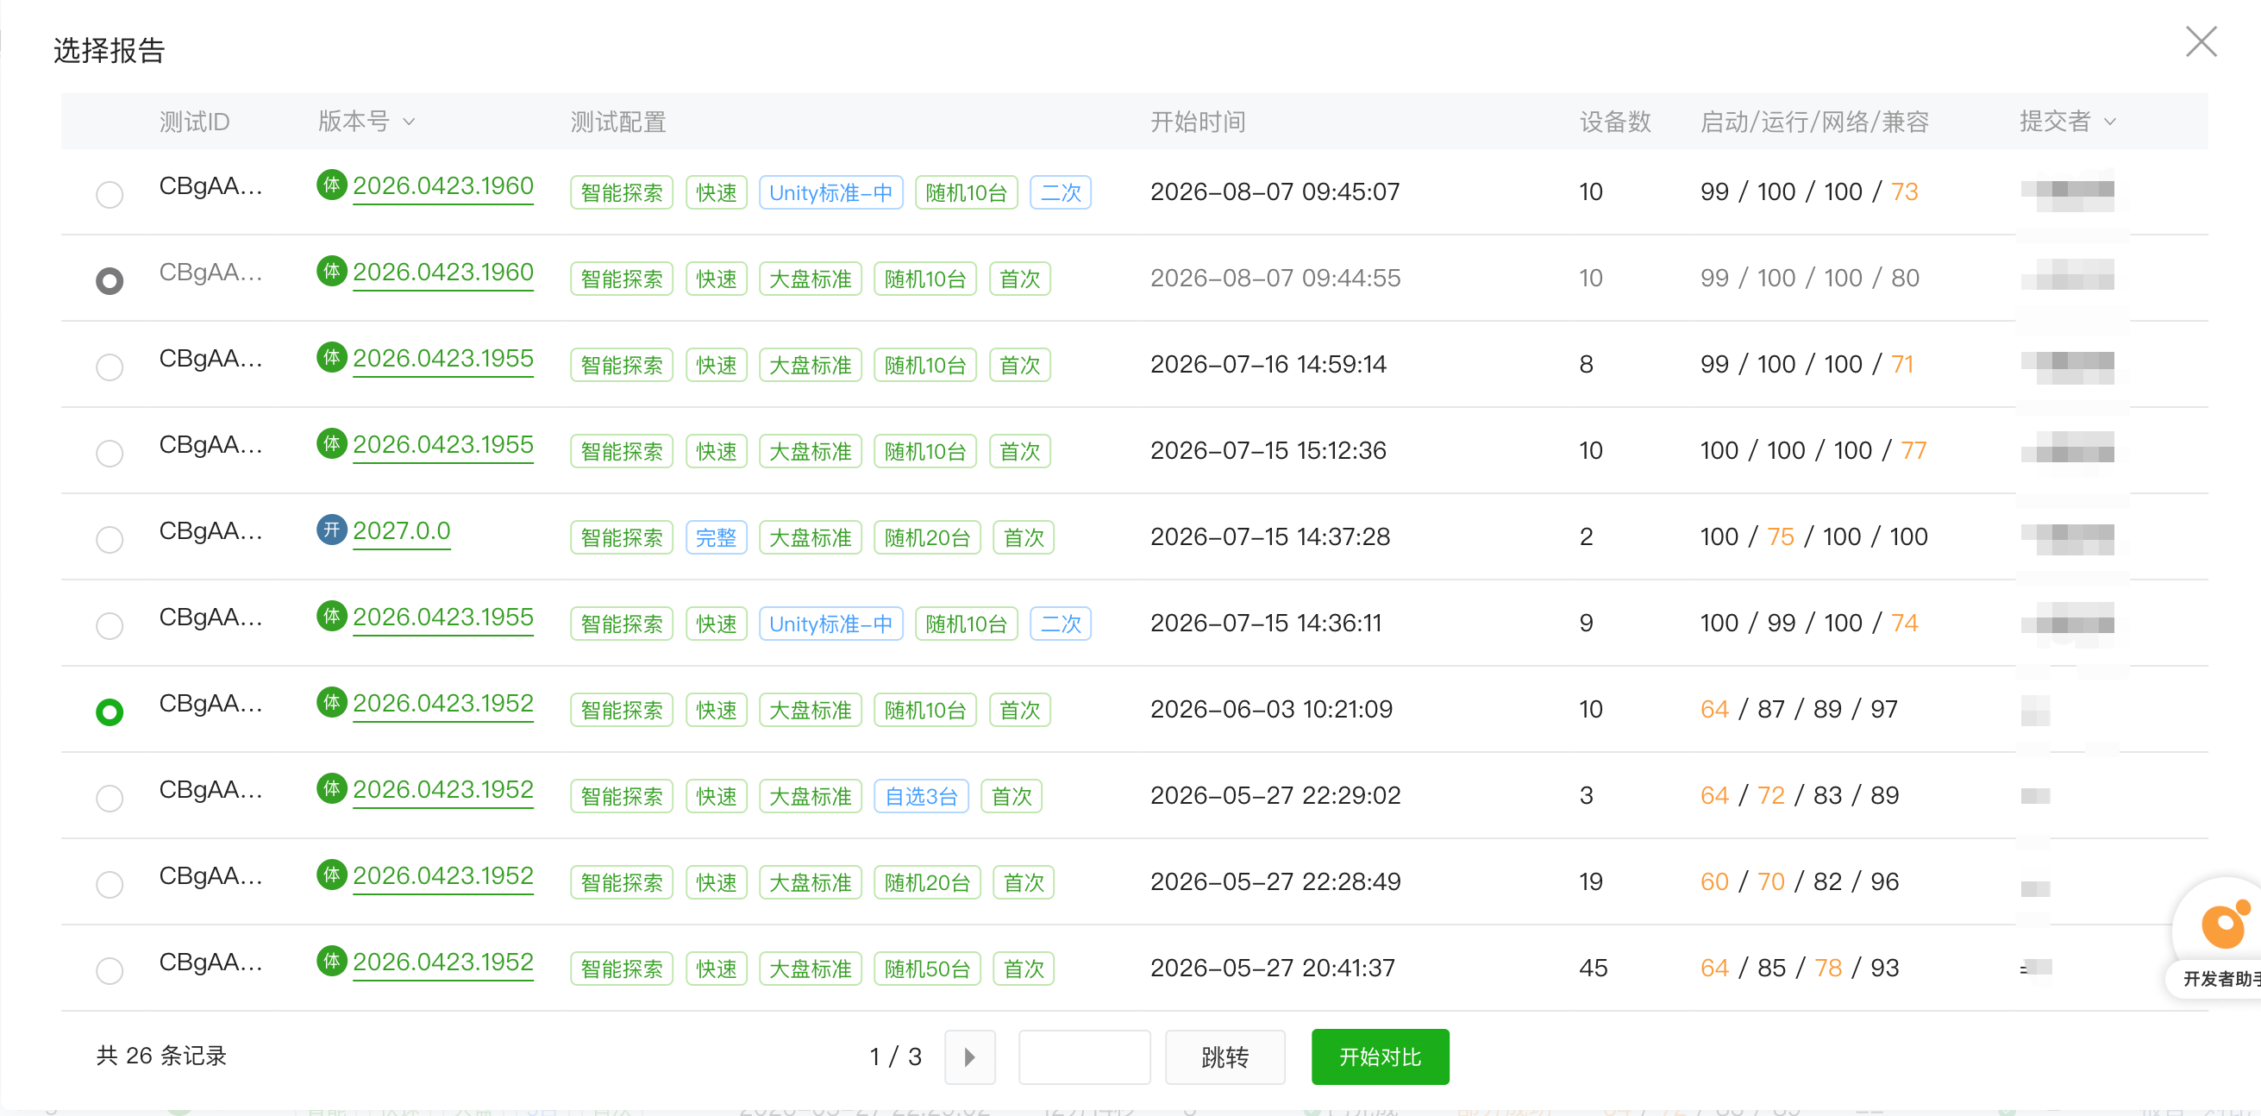2261x1116 pixels.
Task: Click green 体 badge in 20:41:37 row
Action: (332, 961)
